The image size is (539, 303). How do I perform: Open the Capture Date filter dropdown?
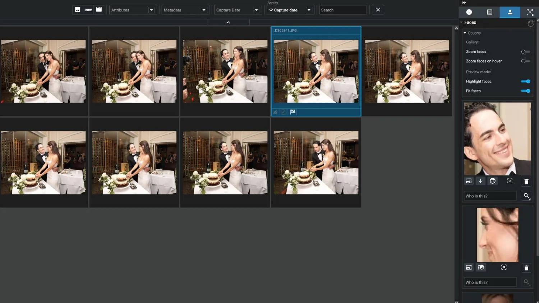click(256, 10)
